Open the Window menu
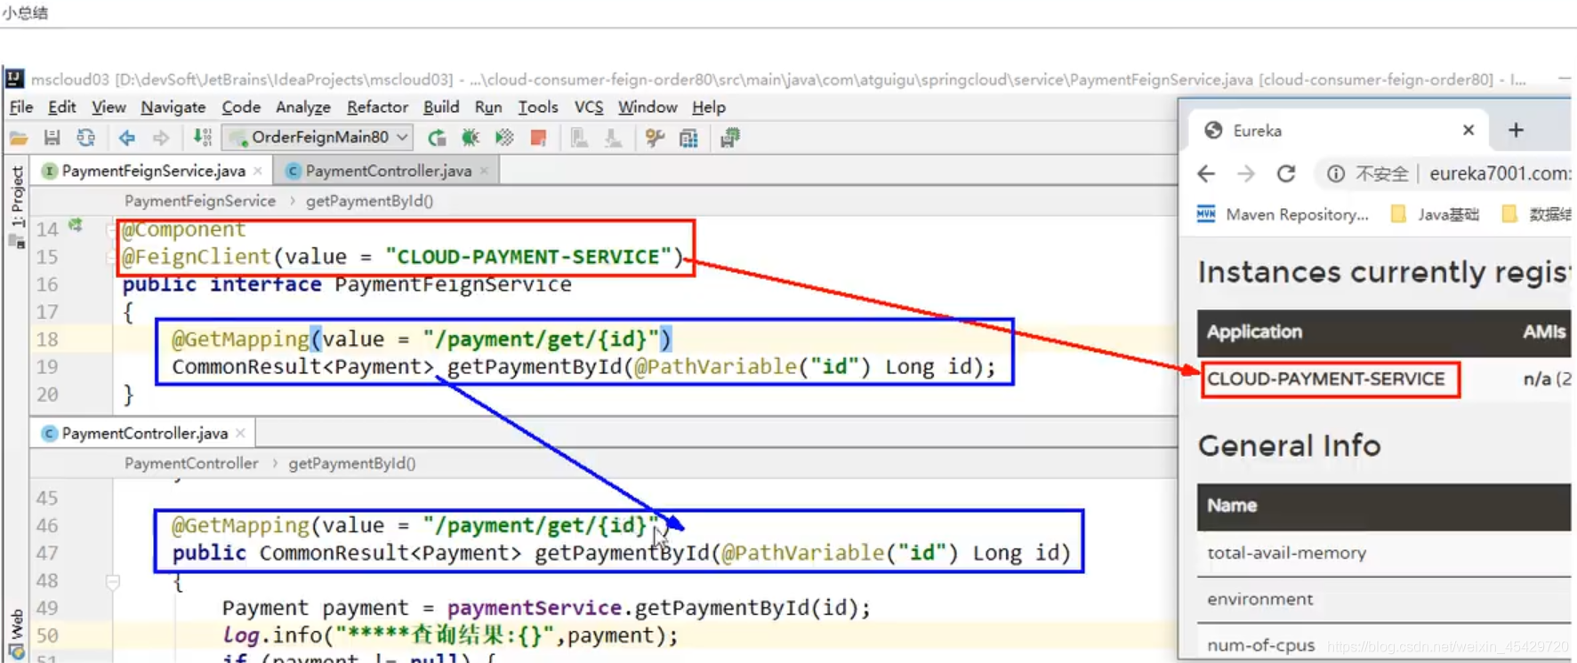Screen dimensions: 1577x663 tap(648, 107)
